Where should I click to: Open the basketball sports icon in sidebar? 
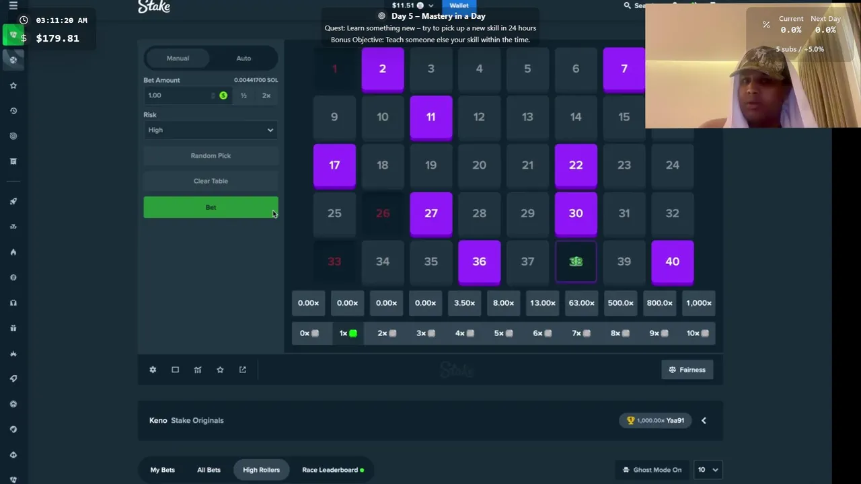tap(13, 60)
